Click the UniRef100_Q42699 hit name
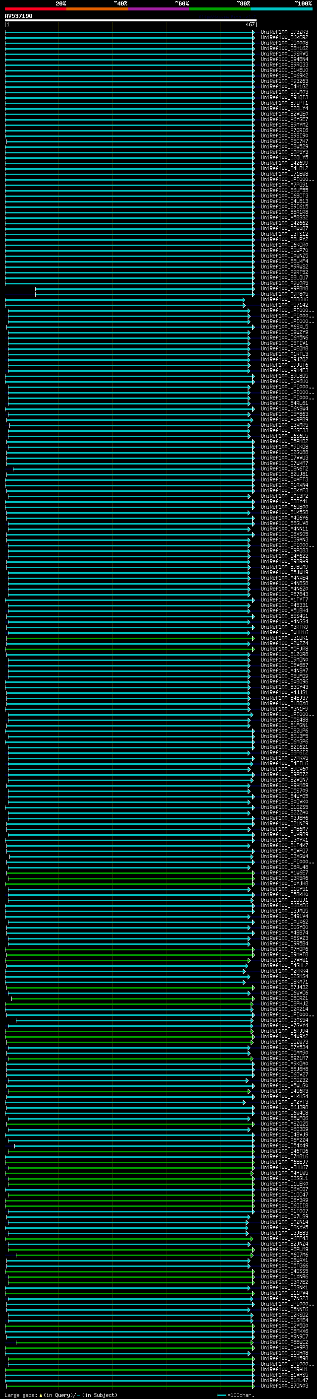The height and width of the screenshot is (1399, 317). tap(284, 163)
